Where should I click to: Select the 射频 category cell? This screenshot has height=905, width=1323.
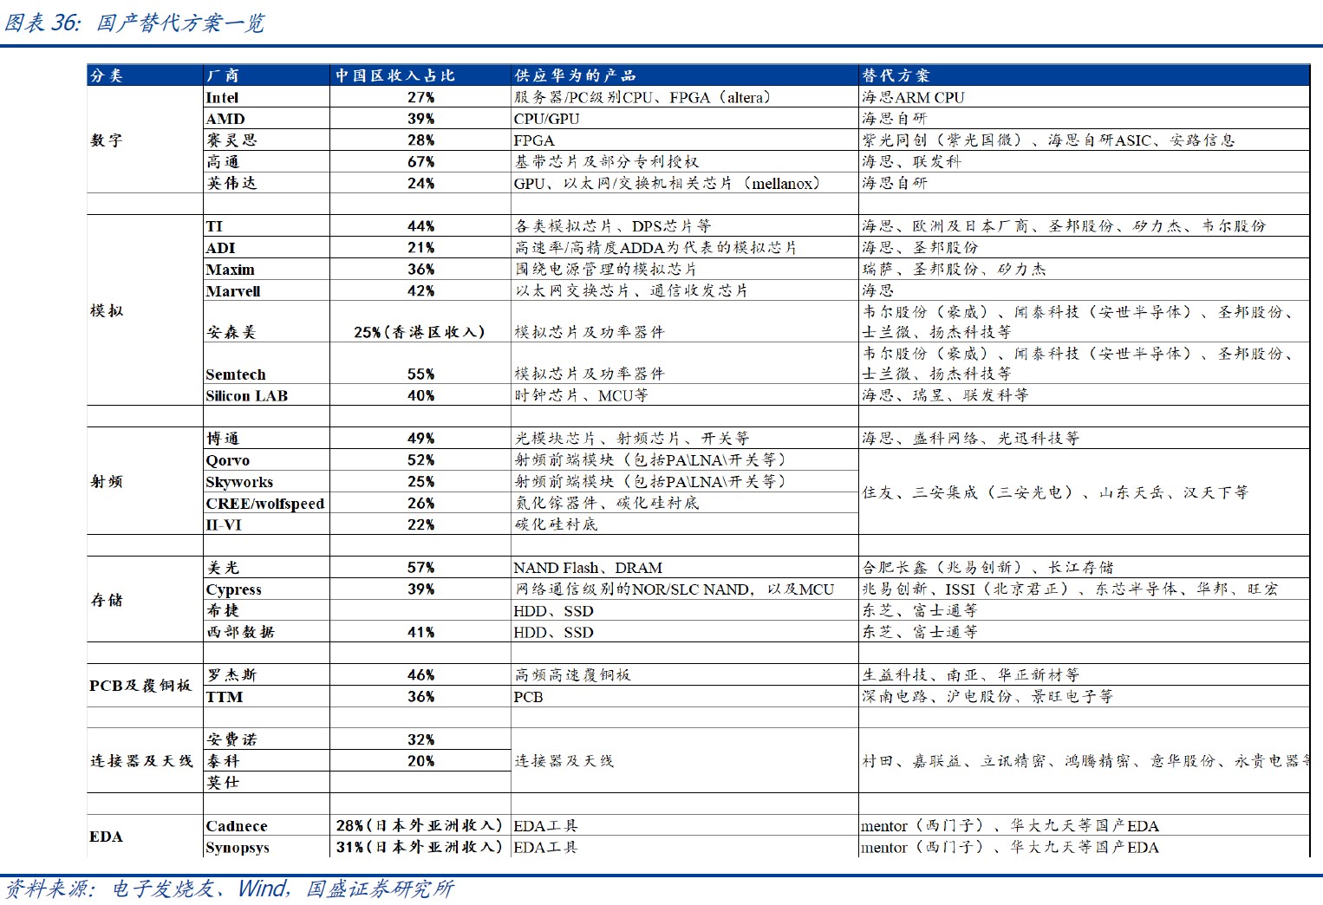(145, 481)
